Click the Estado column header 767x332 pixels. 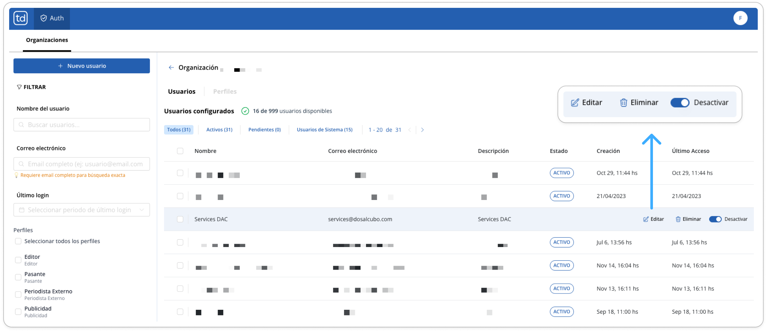tap(559, 151)
